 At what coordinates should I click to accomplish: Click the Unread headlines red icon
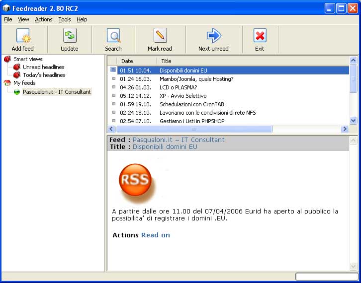(17, 67)
